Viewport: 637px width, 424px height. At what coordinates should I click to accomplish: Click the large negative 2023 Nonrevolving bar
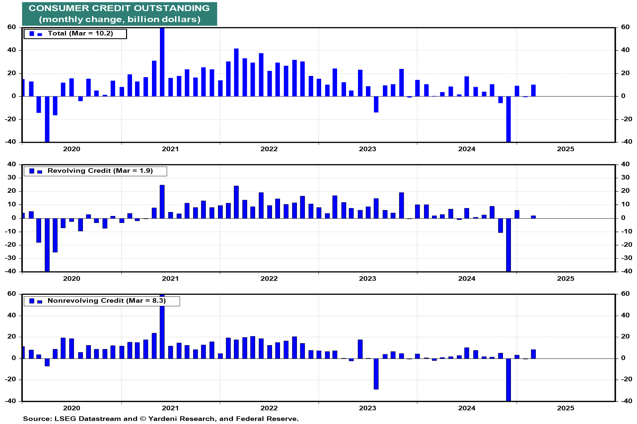pyautogui.click(x=376, y=374)
